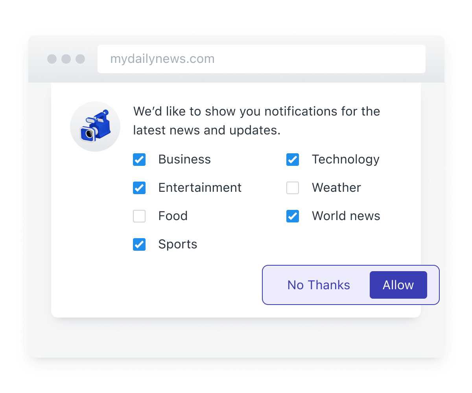Screen dimensions: 472x393
Task: Click the notification message text
Action: 256,121
